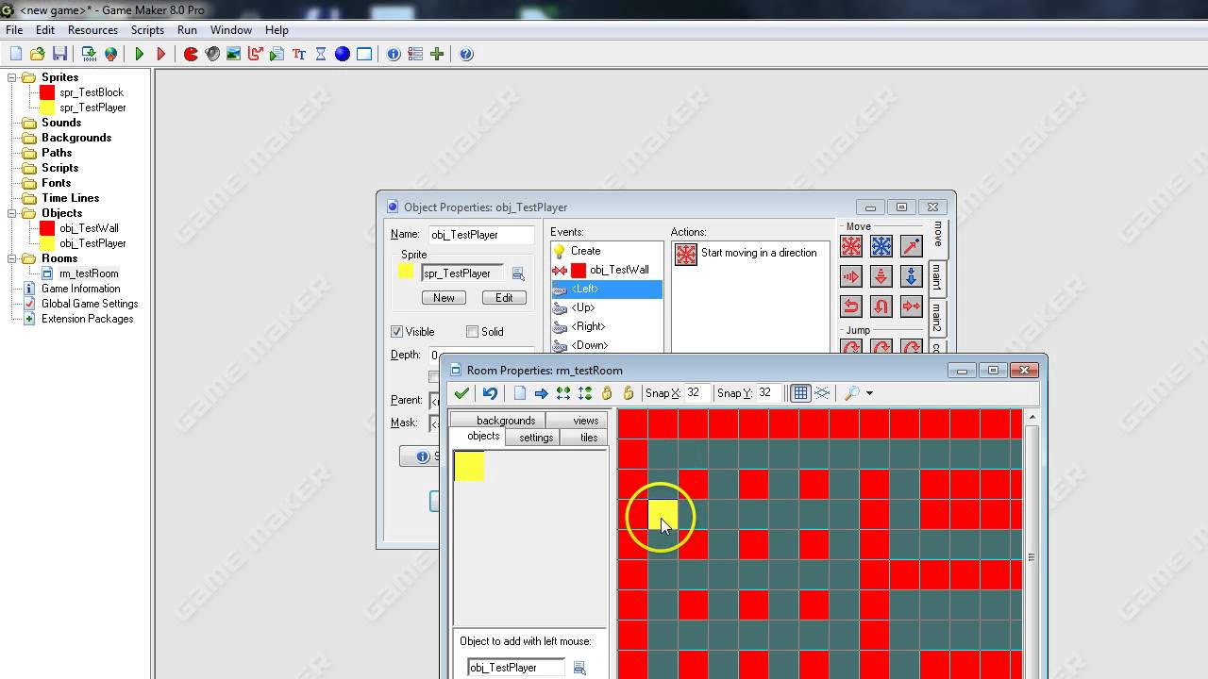Create a new path resource
Screen dimensions: 1208x679
255,54
